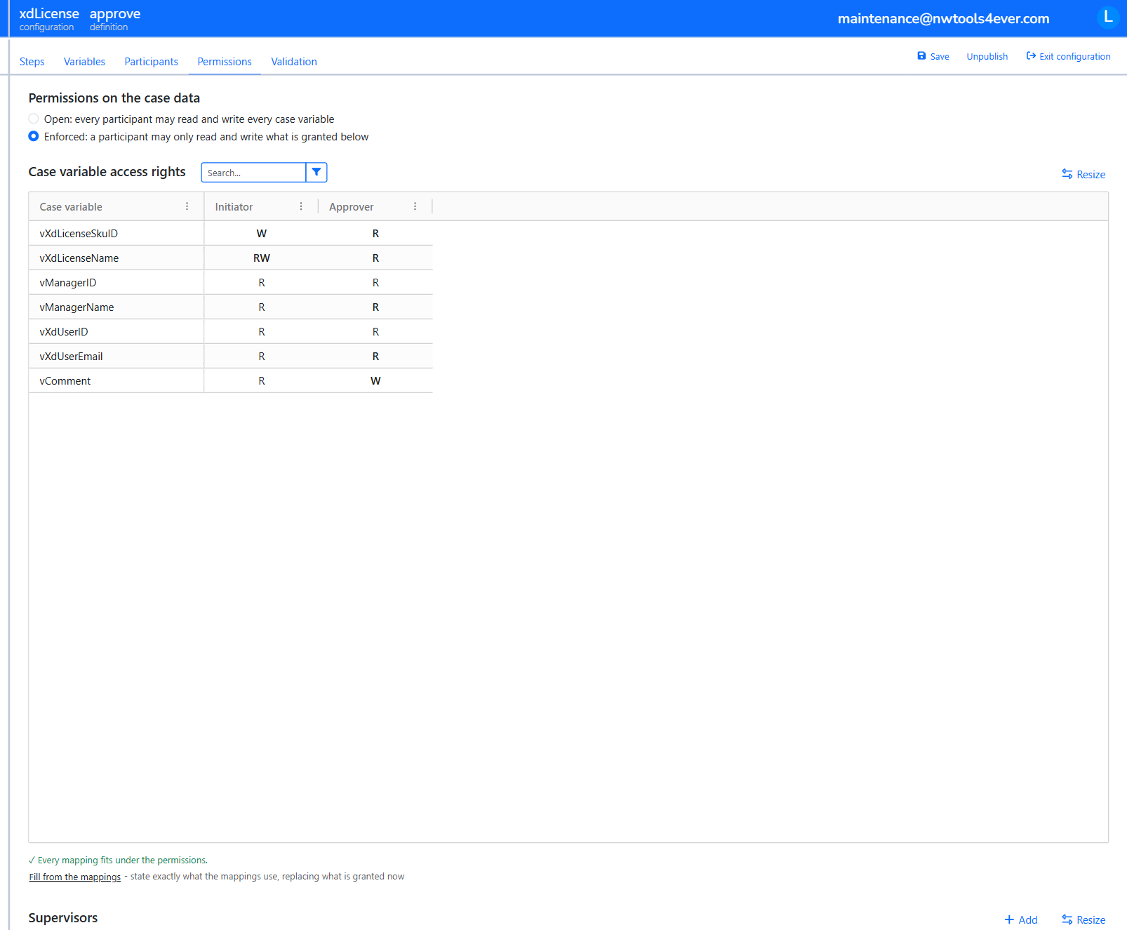Screen dimensions: 1127x930
Task: Click Initiator RW cell for vXdLicenseName
Action: point(261,258)
